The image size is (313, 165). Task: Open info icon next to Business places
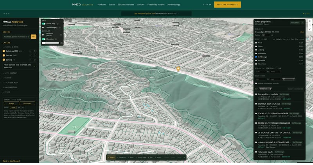click(x=61, y=35)
